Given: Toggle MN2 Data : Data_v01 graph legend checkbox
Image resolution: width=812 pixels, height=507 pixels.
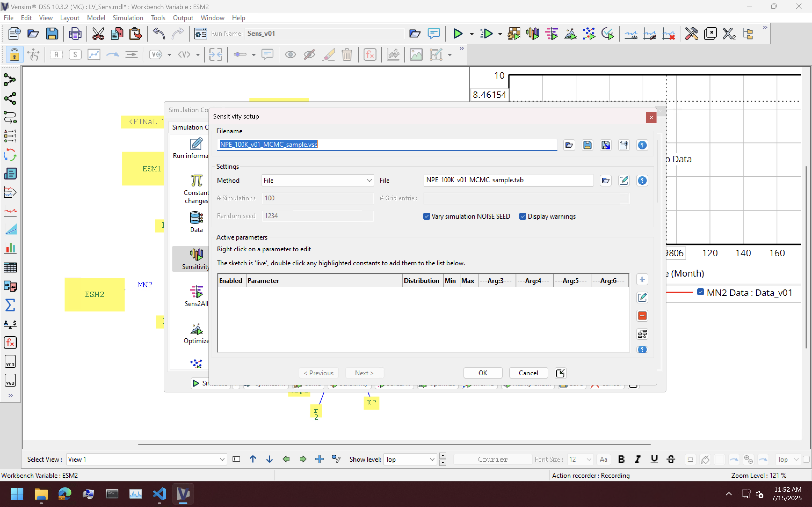Looking at the screenshot, I should pos(700,292).
